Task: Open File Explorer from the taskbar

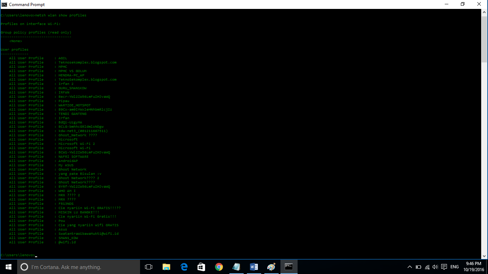Action: click(x=166, y=267)
